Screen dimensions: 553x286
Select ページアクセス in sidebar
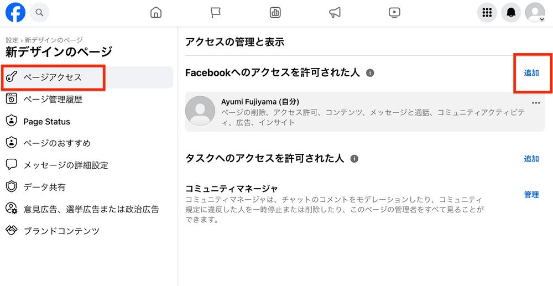[x=53, y=77]
